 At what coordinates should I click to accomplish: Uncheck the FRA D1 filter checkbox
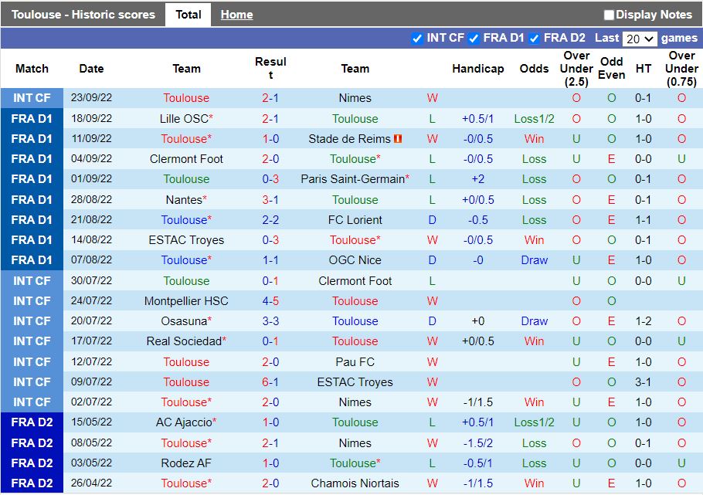tap(474, 38)
